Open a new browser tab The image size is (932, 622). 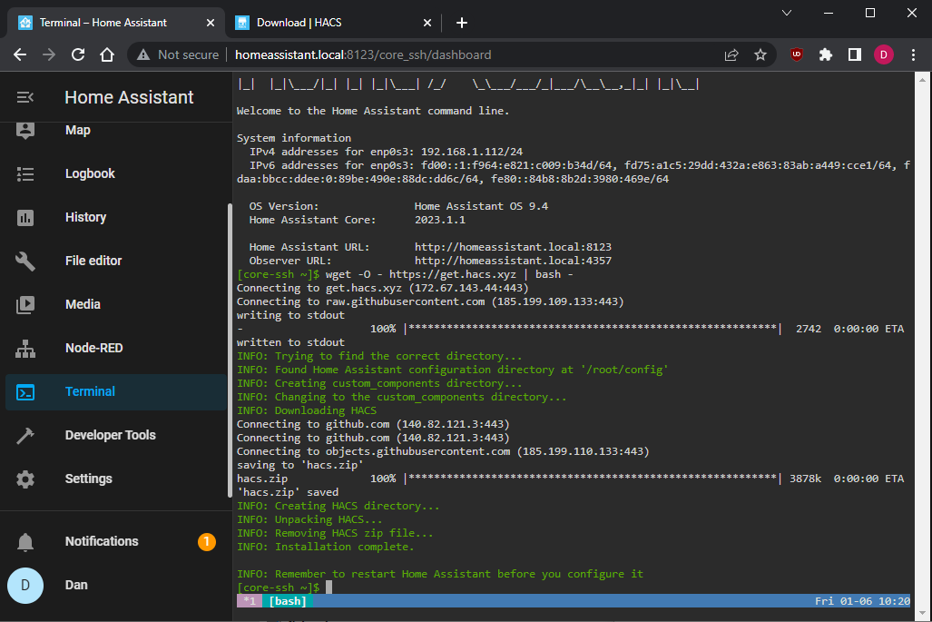pos(462,23)
